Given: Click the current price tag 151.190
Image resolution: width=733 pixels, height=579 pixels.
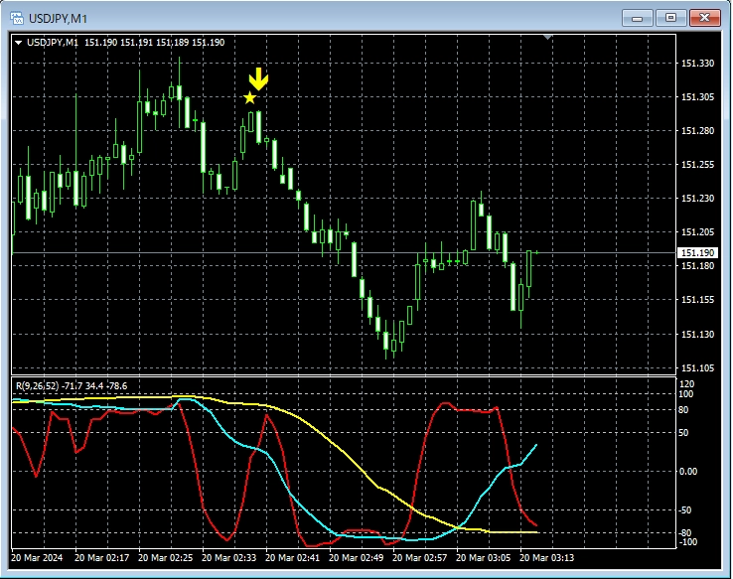Looking at the screenshot, I should pyautogui.click(x=697, y=253).
